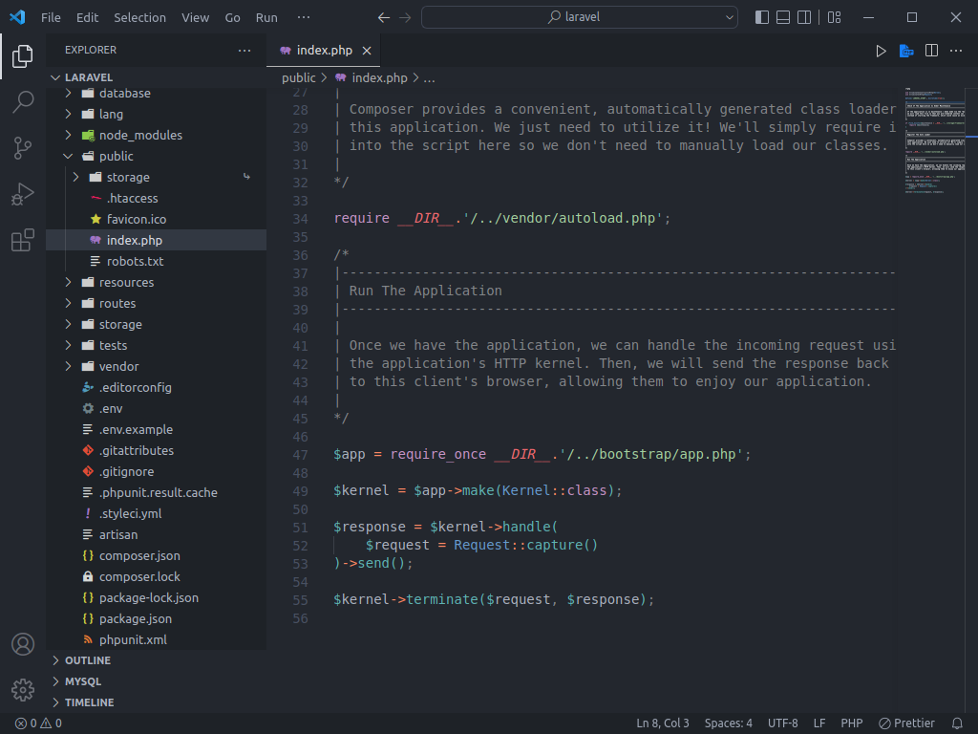
Task: Click the VS Code logo icon
Action: click(17, 17)
